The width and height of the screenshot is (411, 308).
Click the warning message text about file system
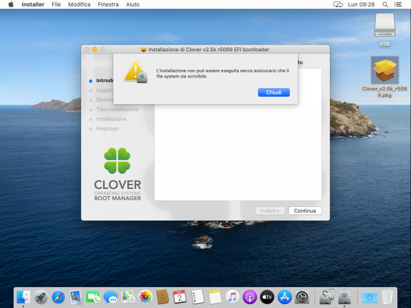tap(222, 74)
